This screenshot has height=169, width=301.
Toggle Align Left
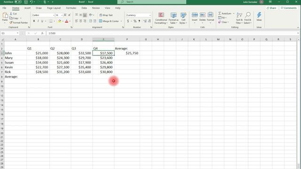point(76,21)
